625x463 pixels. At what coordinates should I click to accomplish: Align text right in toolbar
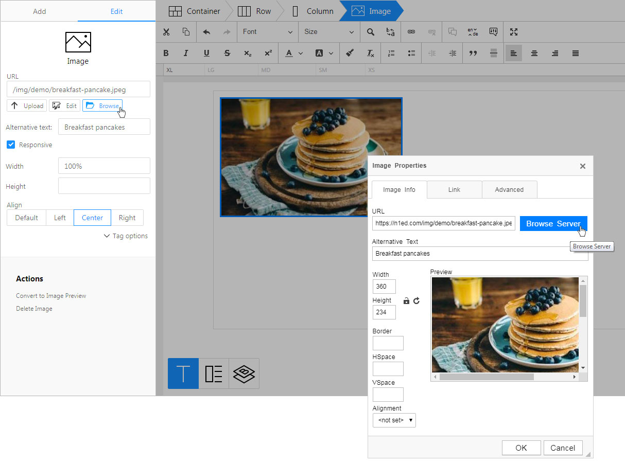[x=555, y=53]
